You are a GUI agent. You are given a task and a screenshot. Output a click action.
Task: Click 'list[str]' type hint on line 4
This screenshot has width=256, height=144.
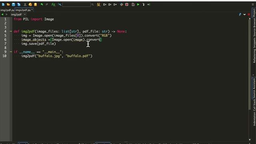pos(70,31)
